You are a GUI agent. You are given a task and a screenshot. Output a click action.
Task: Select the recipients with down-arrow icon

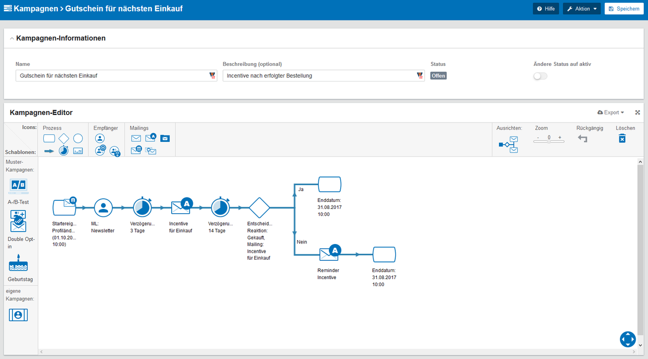click(x=114, y=151)
